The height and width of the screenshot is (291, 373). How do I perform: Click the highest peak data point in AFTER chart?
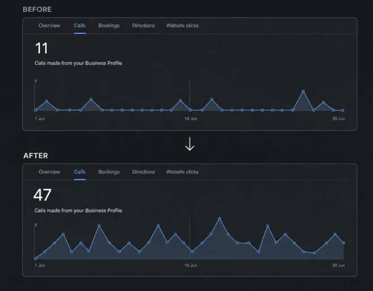220,219
